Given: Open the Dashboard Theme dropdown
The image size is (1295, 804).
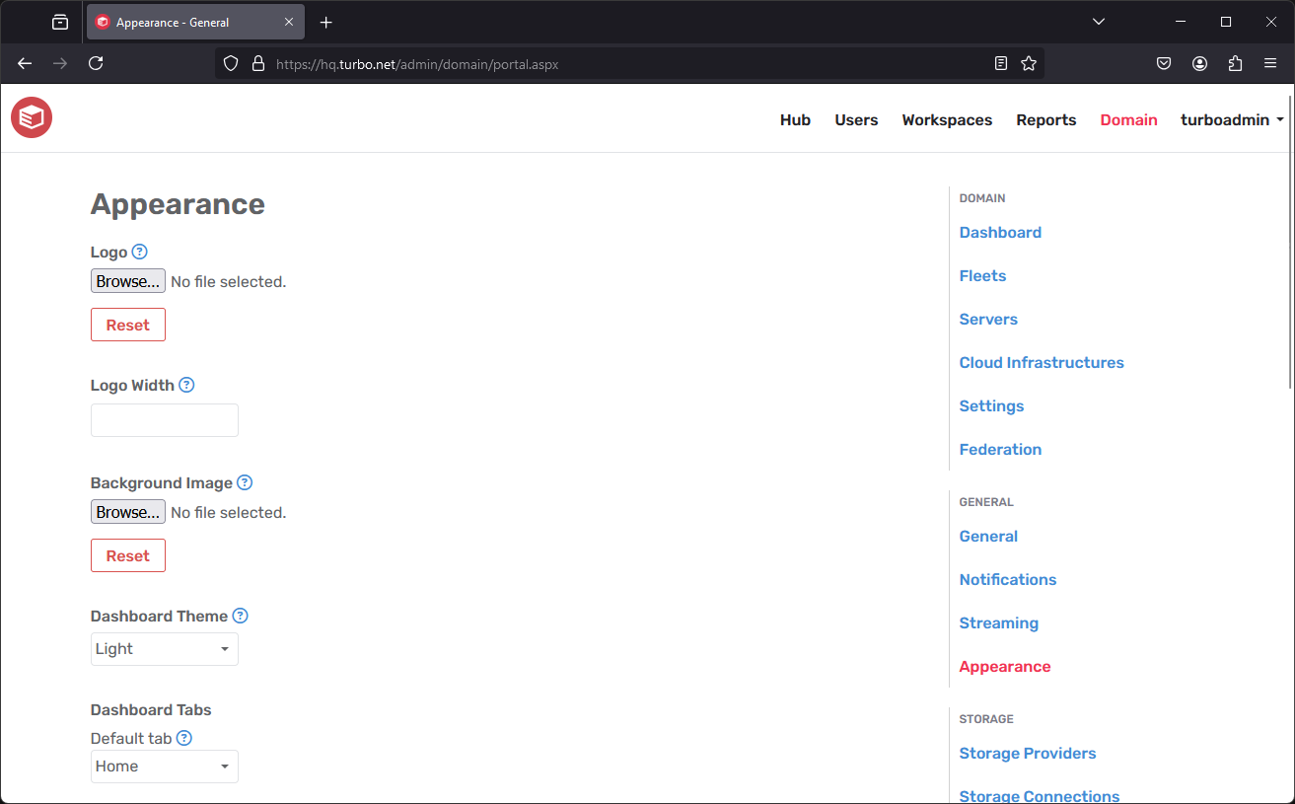Looking at the screenshot, I should (164, 648).
